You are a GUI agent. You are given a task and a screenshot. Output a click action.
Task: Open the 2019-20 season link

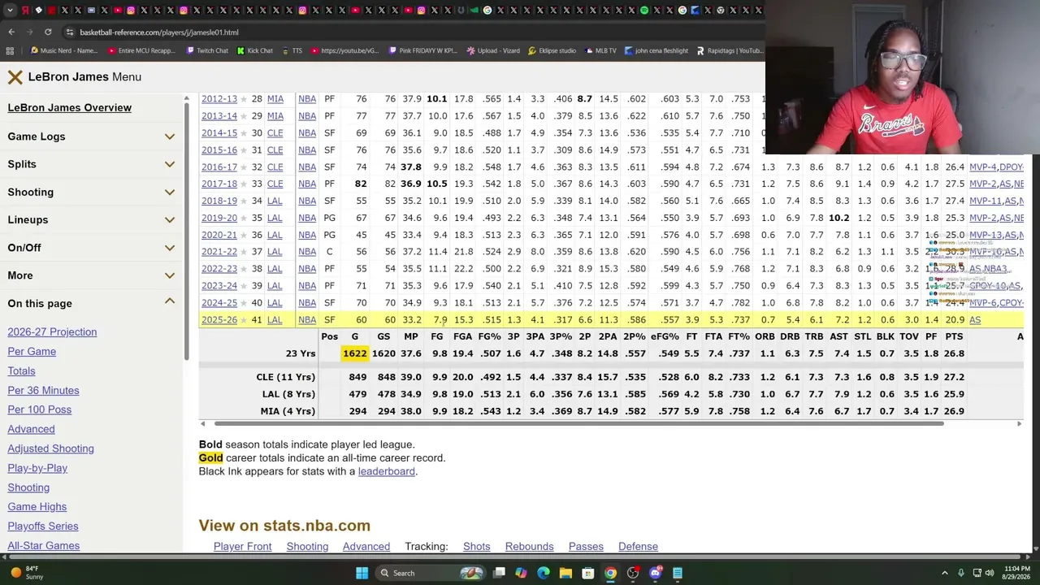[219, 218]
